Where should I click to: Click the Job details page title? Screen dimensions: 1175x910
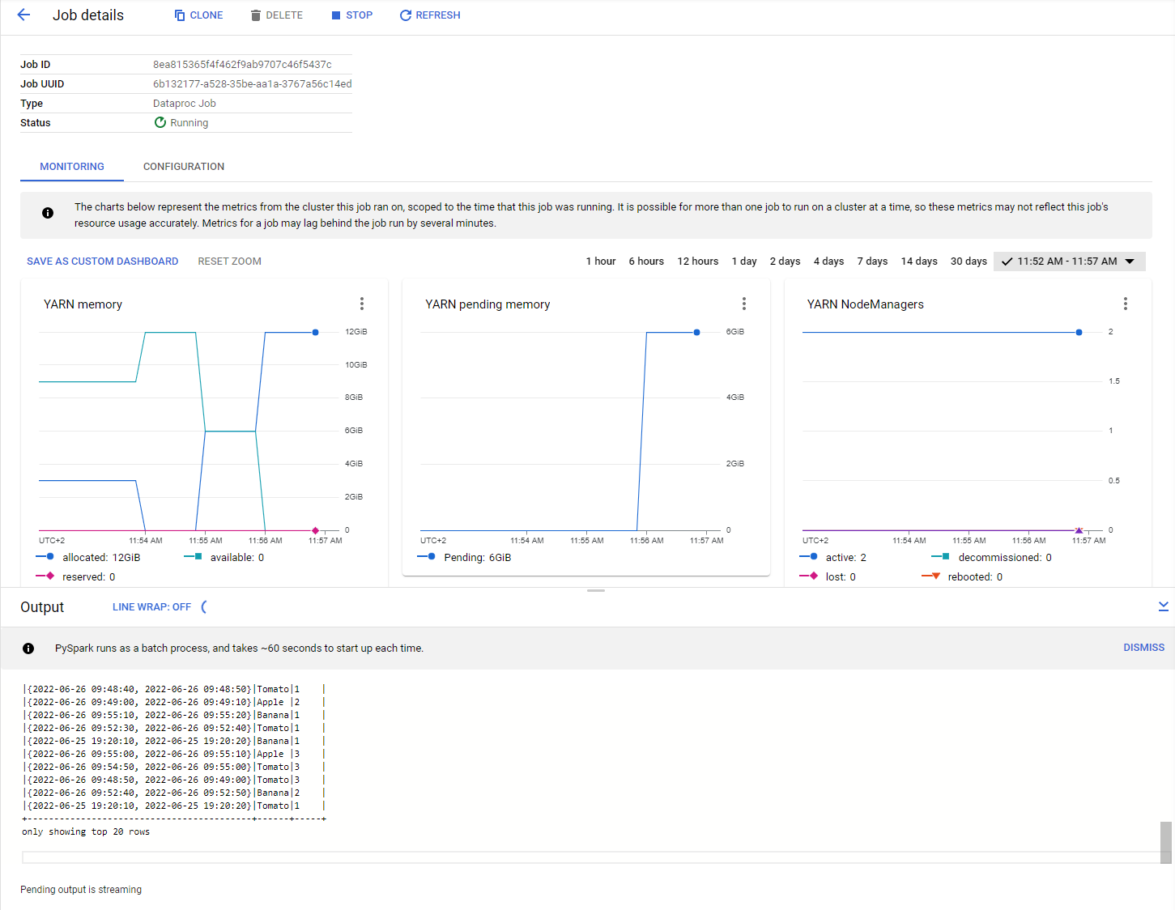click(x=88, y=15)
